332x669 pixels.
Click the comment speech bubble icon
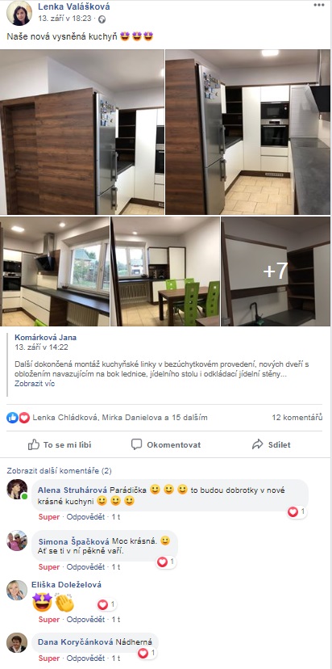[136, 444]
